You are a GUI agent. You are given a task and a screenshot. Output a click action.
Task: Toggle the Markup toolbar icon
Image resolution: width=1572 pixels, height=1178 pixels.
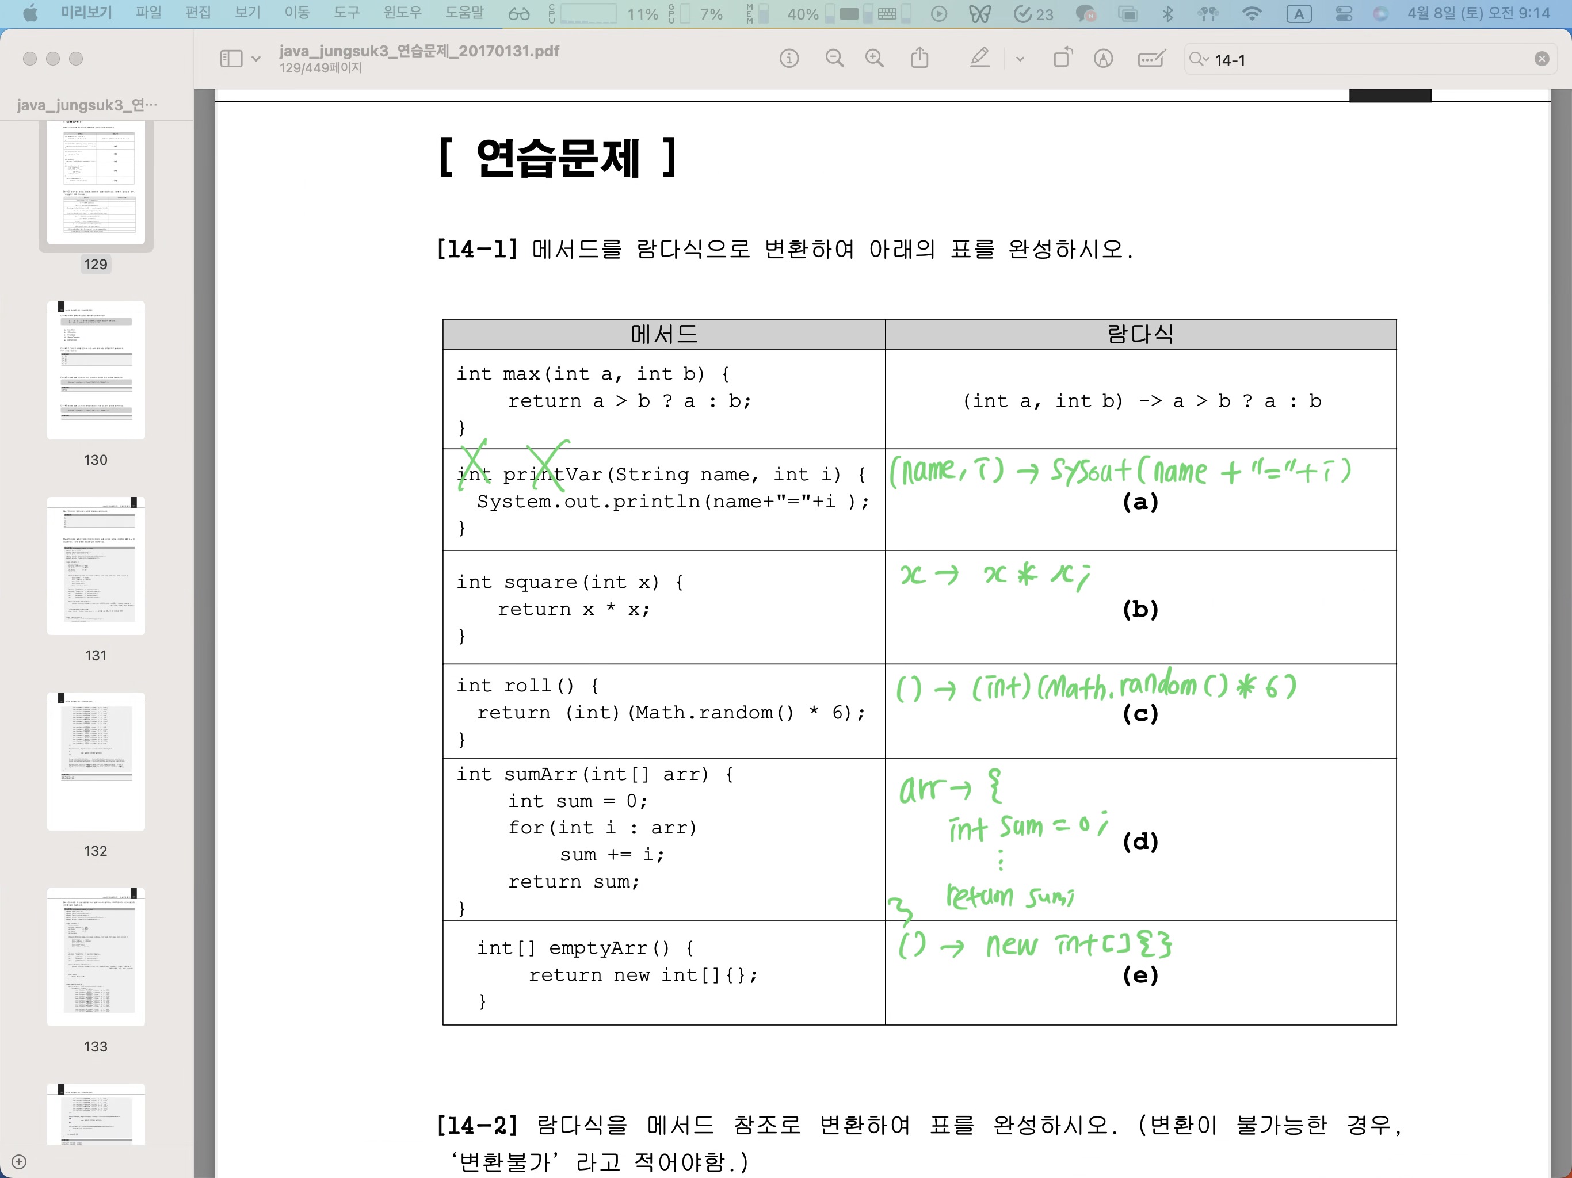click(x=1103, y=58)
